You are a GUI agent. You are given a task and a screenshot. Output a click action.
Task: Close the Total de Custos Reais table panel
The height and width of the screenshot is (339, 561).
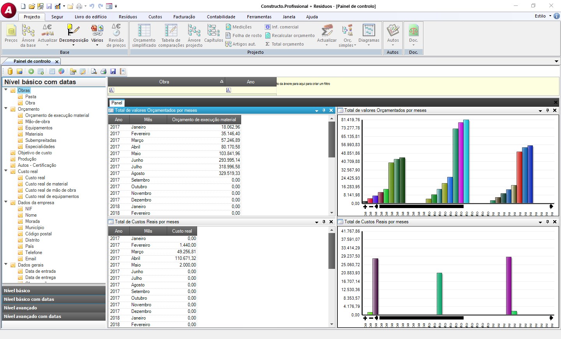tap(331, 222)
